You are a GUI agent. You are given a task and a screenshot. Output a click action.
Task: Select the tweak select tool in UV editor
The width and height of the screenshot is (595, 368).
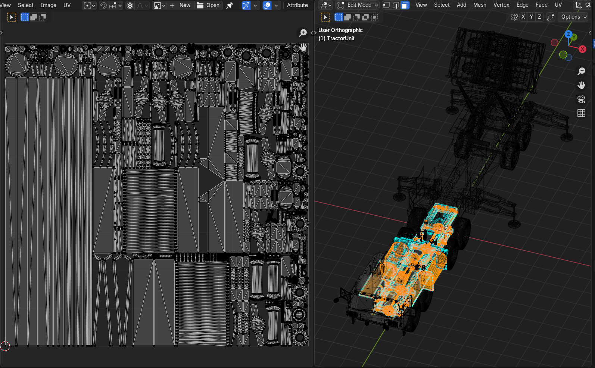coord(12,17)
